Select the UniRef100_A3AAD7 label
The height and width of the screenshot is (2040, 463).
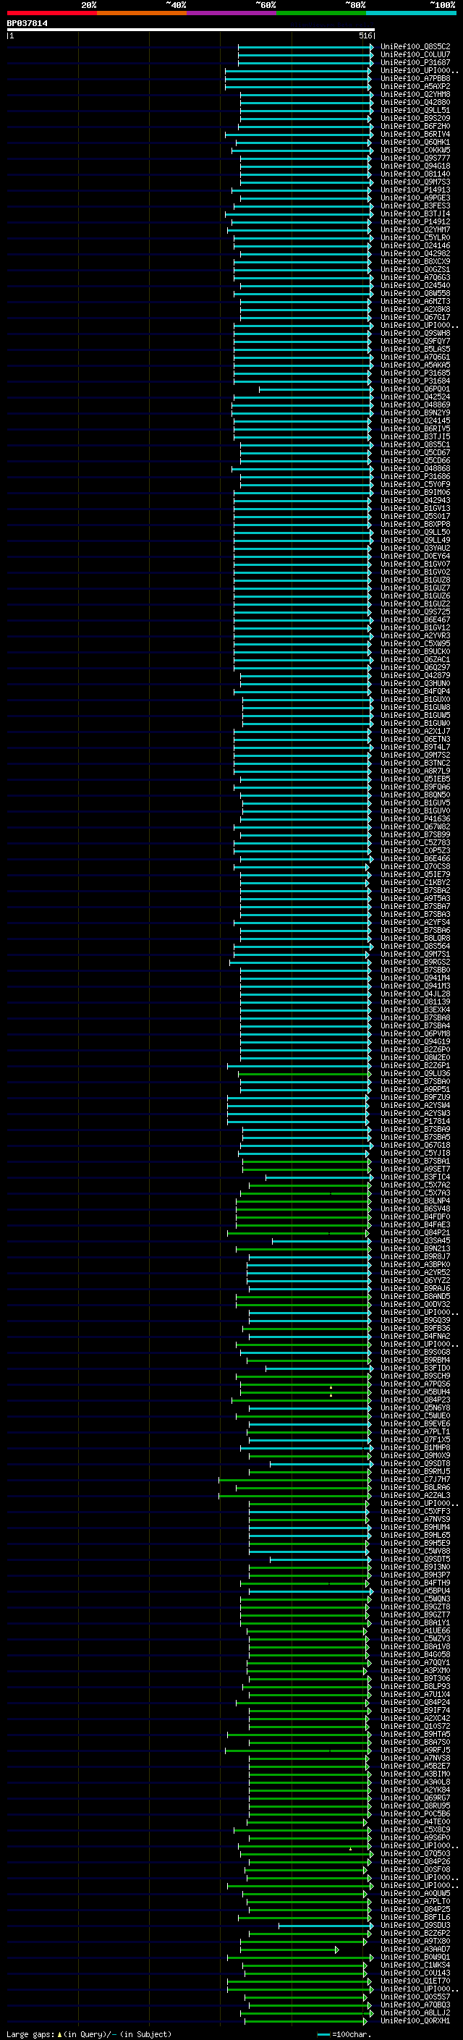pos(415,1949)
